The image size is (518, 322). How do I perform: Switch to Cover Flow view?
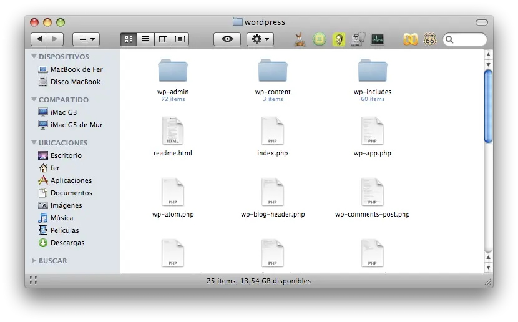point(180,39)
